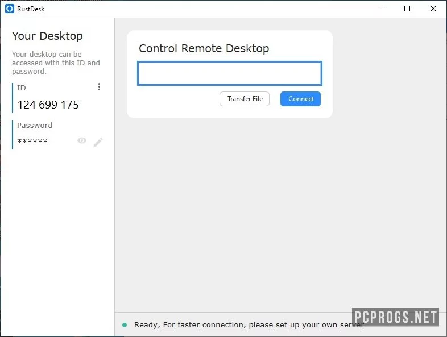Click the desktop access description text

click(56, 63)
